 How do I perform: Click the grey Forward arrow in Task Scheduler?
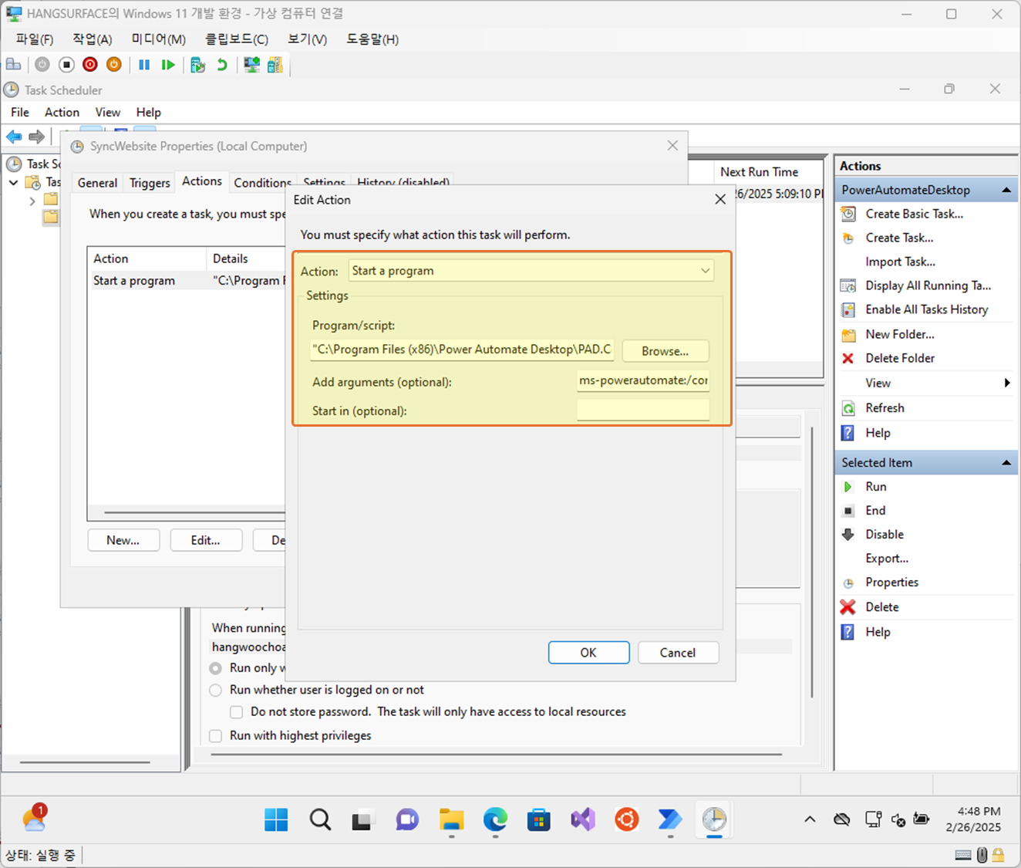pyautogui.click(x=36, y=137)
